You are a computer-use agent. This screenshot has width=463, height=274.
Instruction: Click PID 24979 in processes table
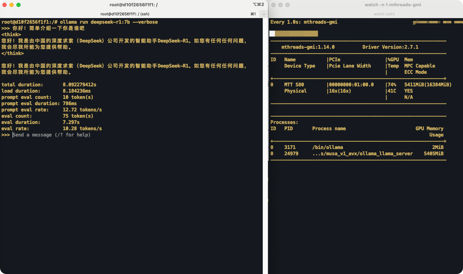[291, 154]
